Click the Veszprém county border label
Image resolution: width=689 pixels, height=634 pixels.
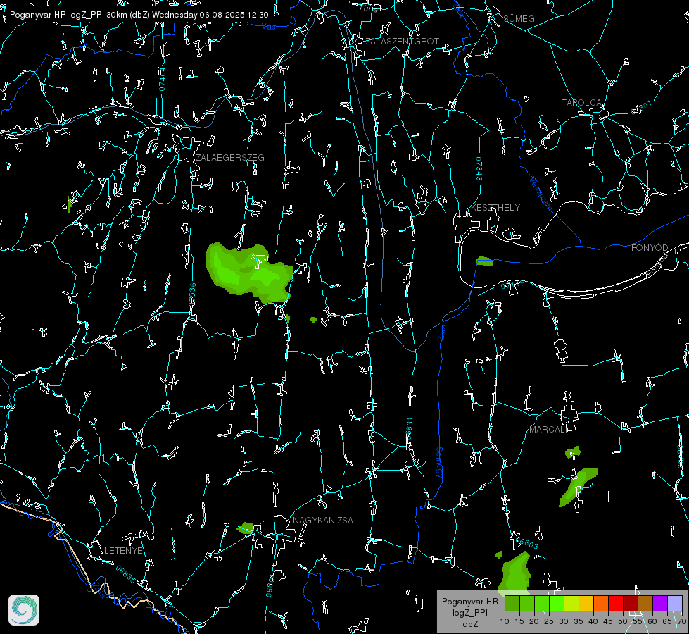[x=541, y=193]
